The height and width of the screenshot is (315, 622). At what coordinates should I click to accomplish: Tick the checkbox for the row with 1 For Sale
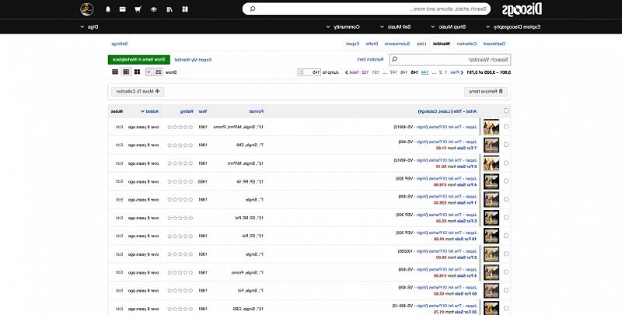(506, 199)
